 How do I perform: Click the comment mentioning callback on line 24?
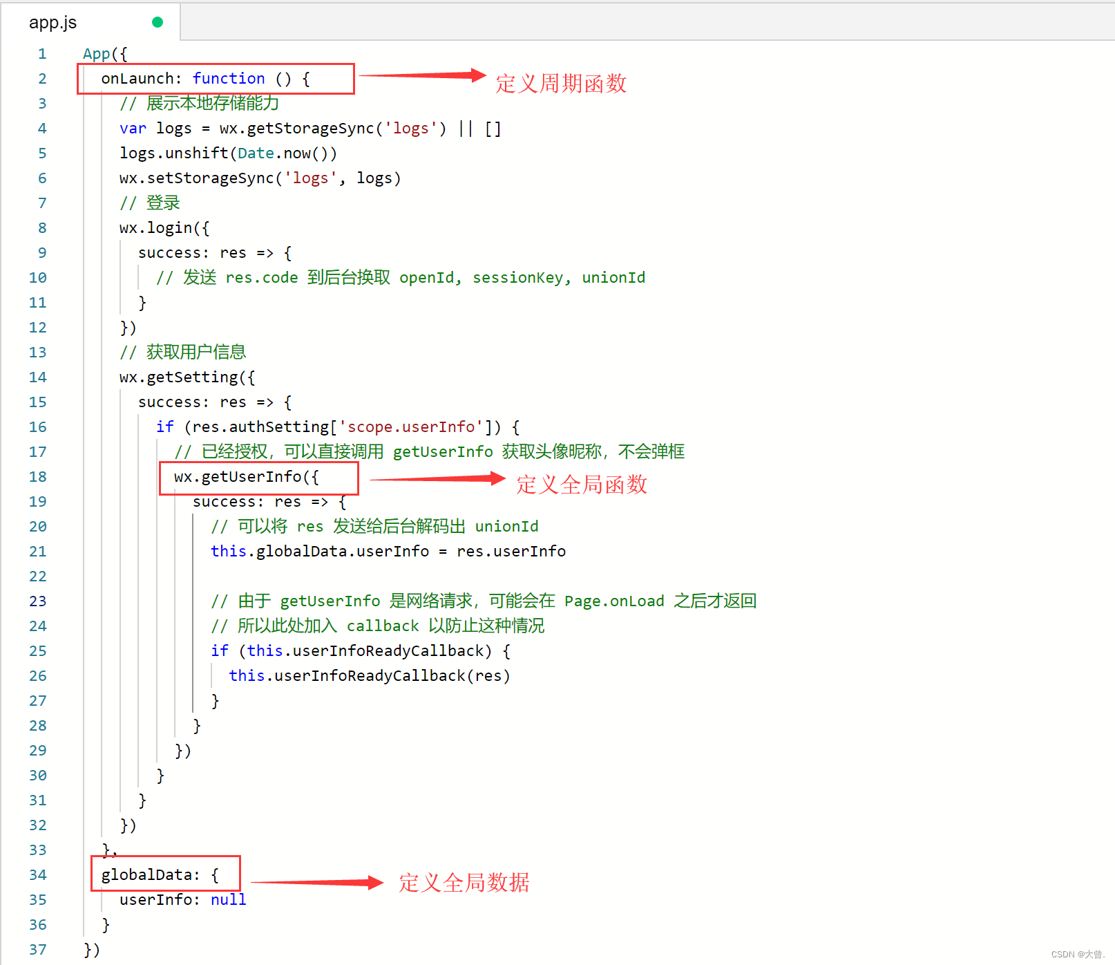pos(377,626)
